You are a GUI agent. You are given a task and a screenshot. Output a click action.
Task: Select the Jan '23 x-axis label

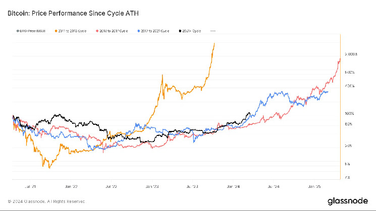pos(152,186)
